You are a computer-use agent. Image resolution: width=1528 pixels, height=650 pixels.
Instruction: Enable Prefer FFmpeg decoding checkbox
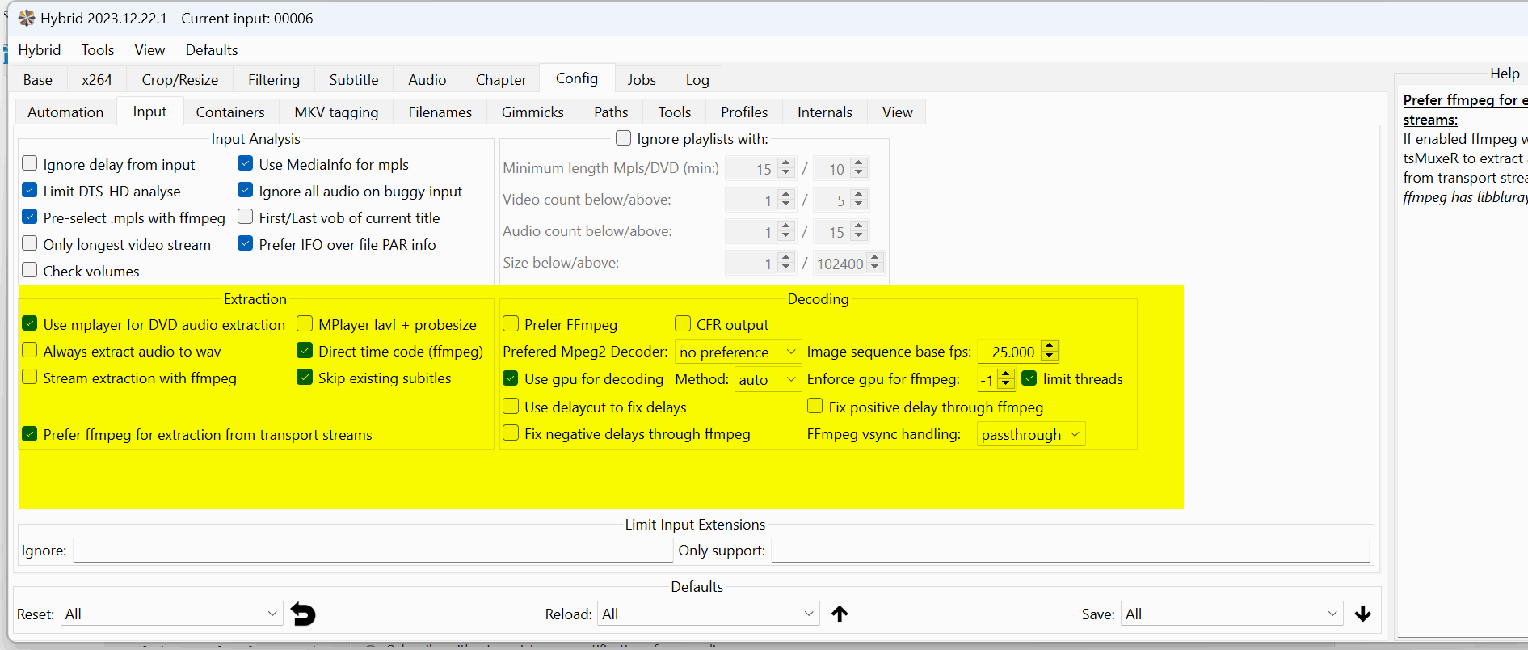[511, 323]
